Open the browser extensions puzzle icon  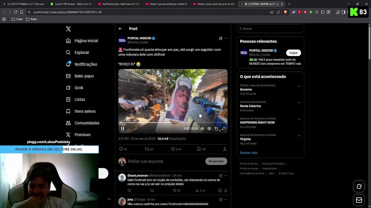click(x=323, y=12)
